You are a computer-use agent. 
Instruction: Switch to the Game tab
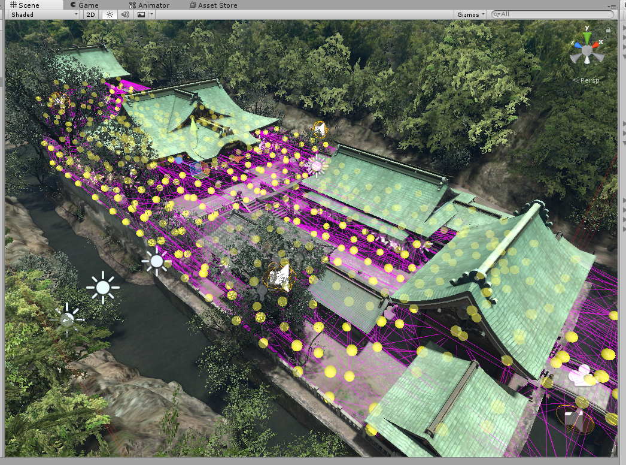click(x=84, y=5)
